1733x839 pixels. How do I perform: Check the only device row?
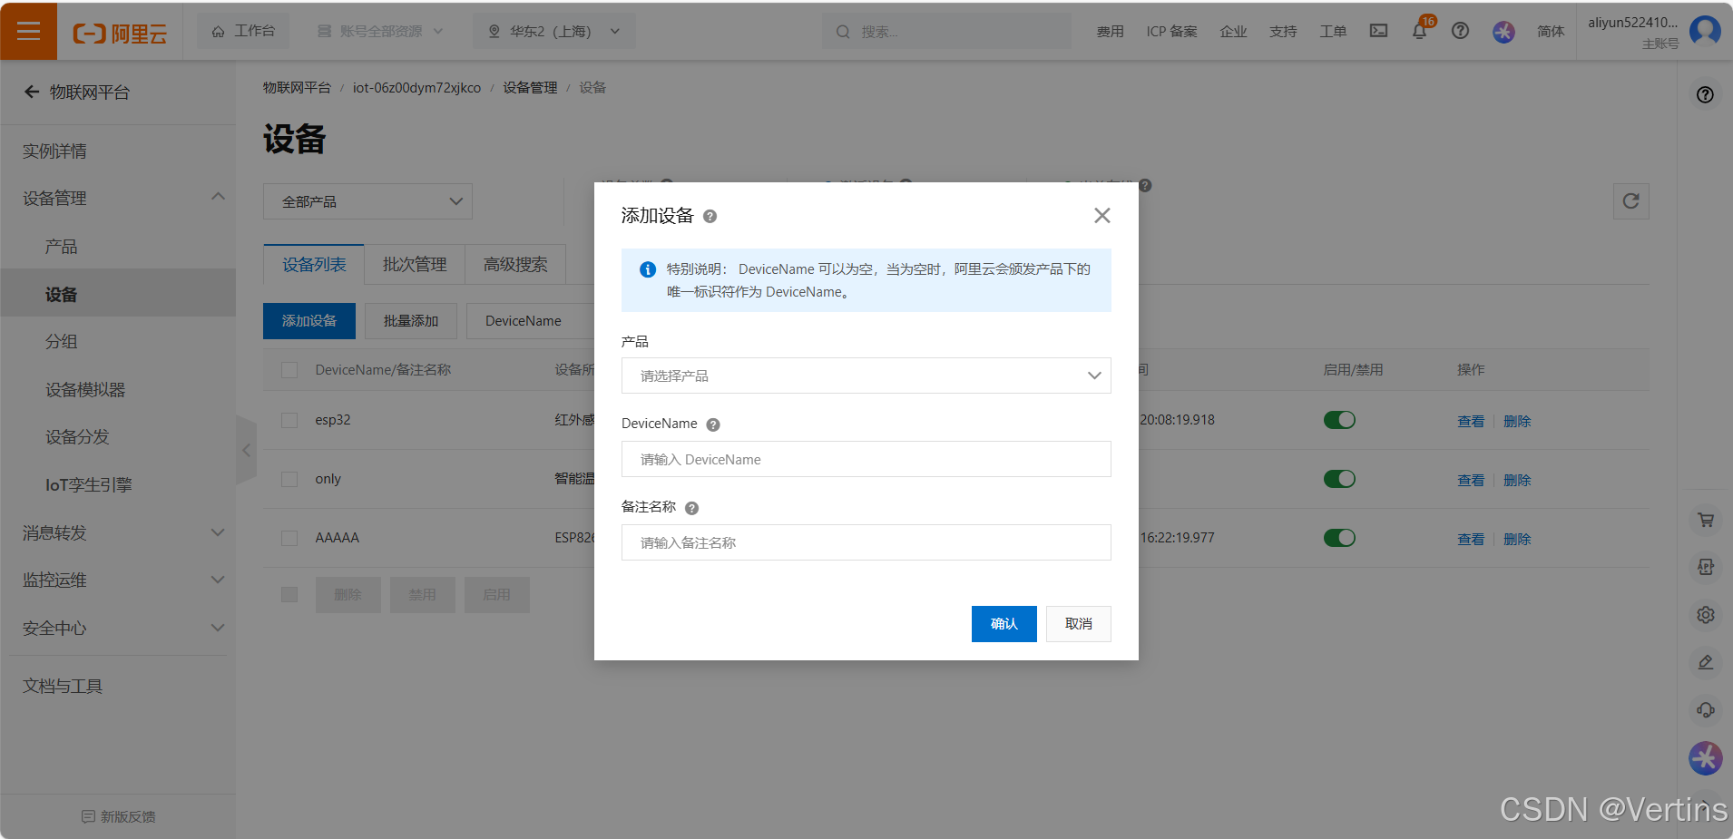[x=289, y=479]
